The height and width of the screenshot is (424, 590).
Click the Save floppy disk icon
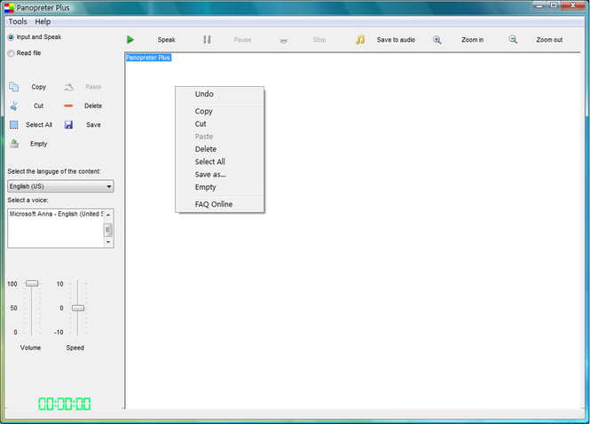[68, 124]
